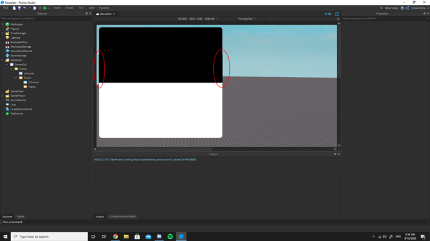Switch to the Output tab at bottom
430x241 pixels.
tap(100, 217)
